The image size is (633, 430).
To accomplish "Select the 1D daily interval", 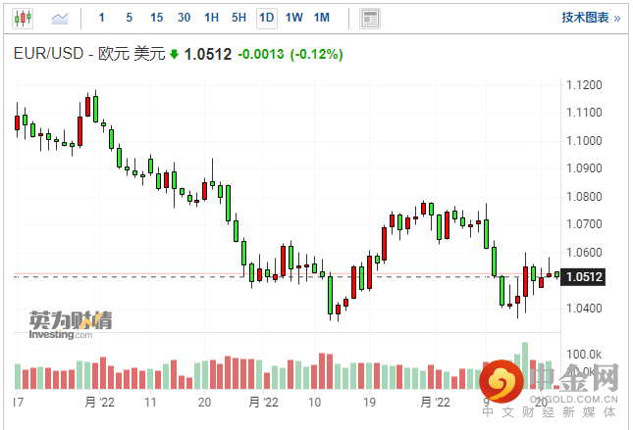I will [x=266, y=18].
